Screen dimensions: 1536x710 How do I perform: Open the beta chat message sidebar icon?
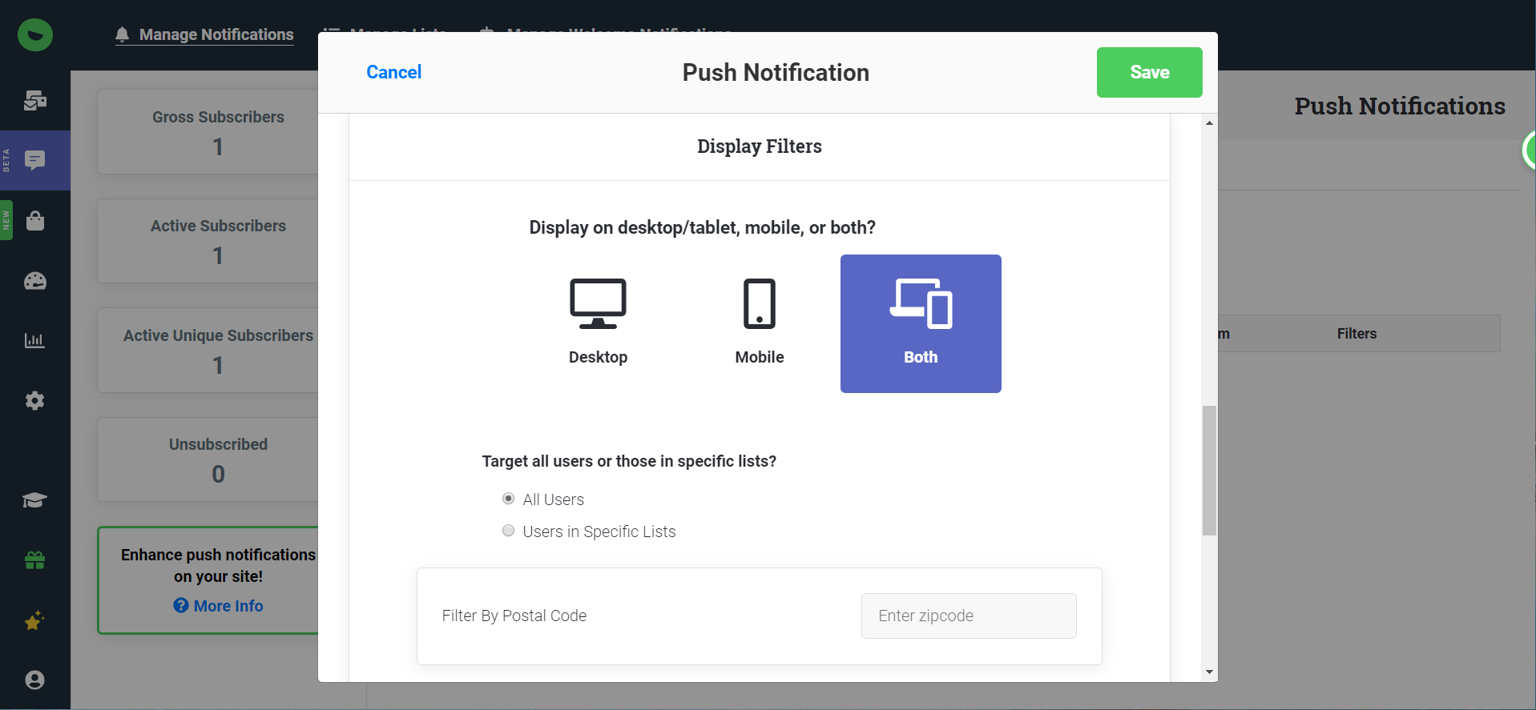[x=35, y=160]
